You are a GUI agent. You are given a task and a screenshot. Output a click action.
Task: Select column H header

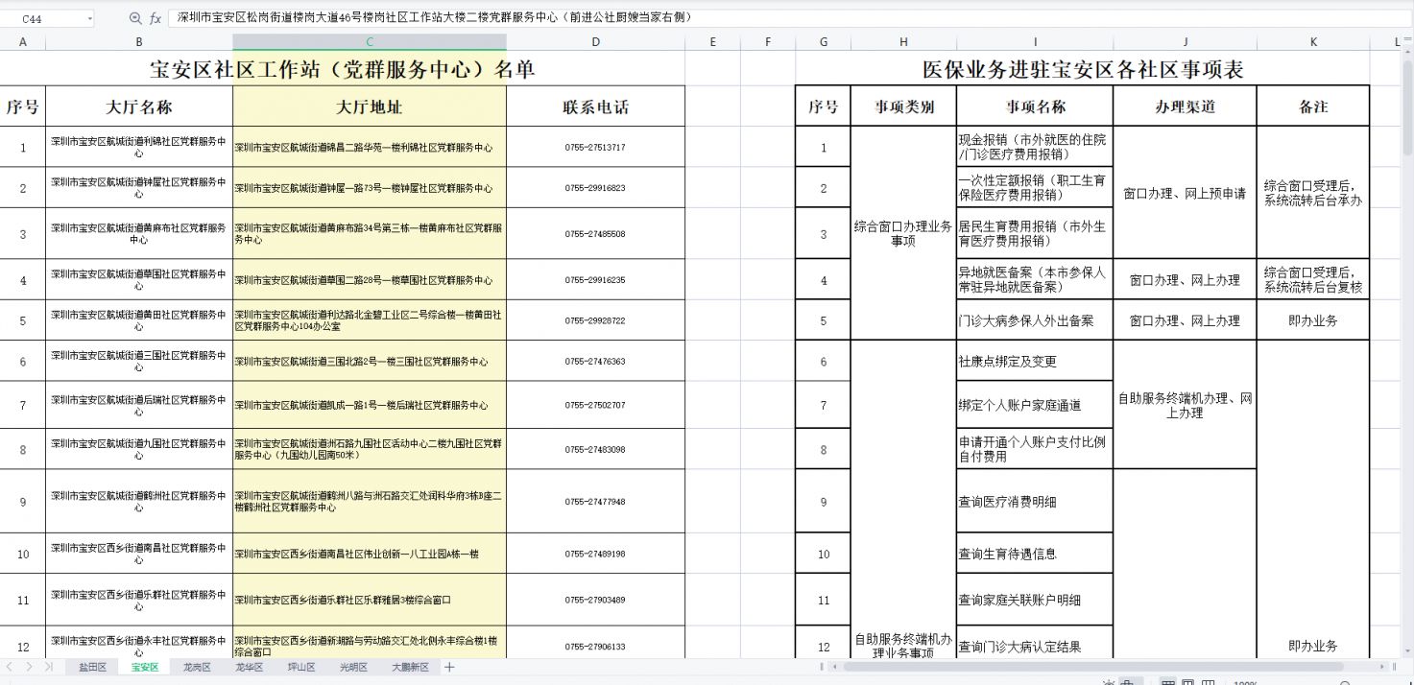903,41
